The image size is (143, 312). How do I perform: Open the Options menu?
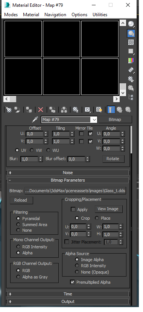(79, 15)
